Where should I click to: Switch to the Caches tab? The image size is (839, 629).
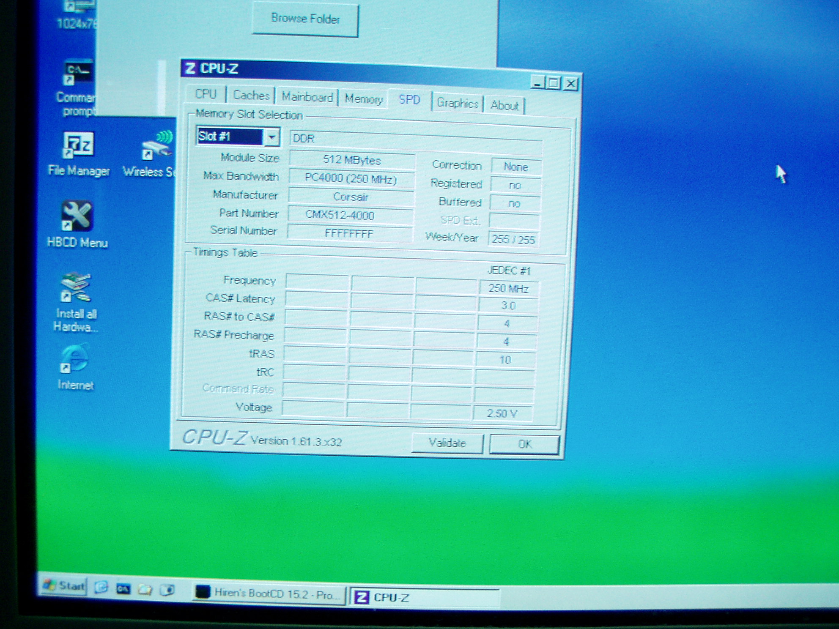[251, 96]
